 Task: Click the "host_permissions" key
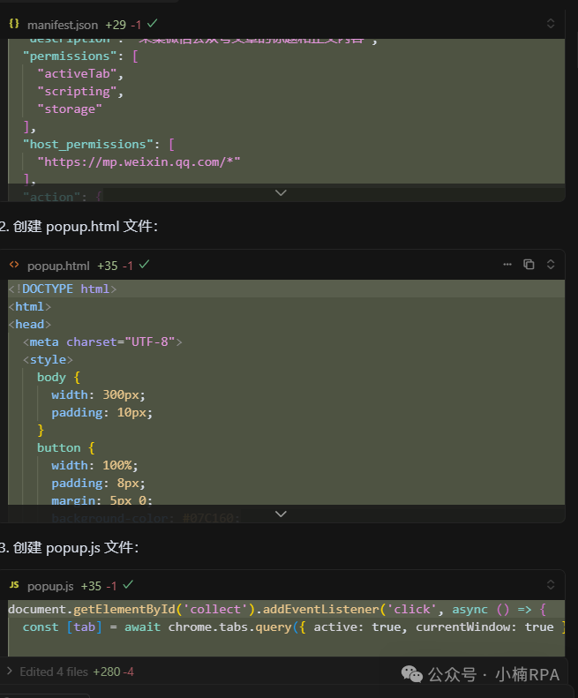87,145
